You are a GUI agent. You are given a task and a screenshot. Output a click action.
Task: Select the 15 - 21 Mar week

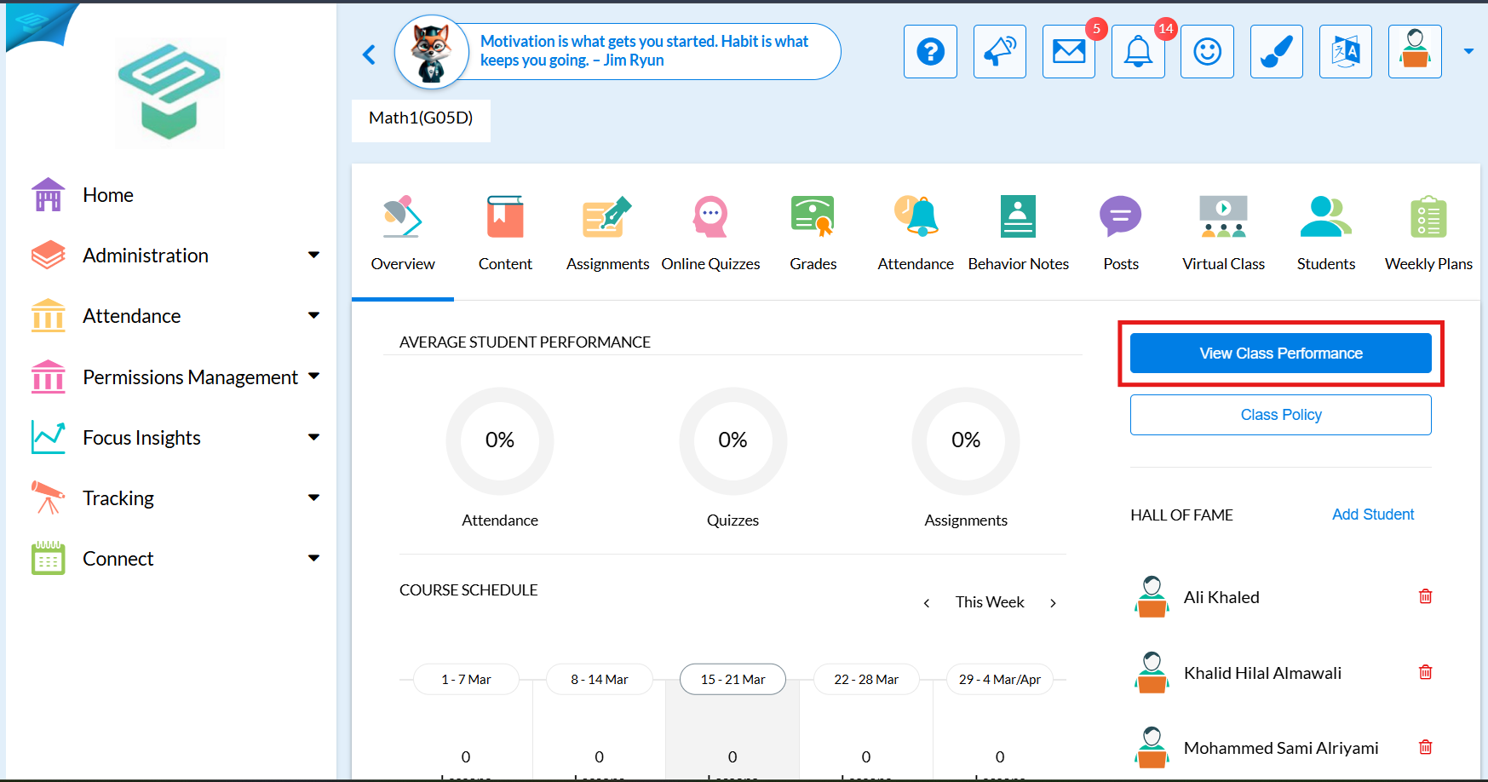pos(733,679)
